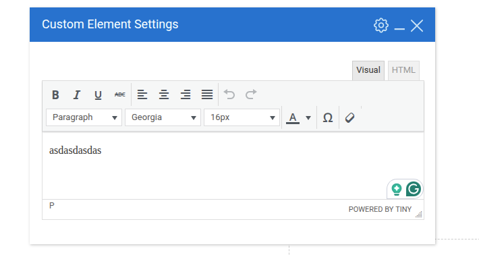This screenshot has height=255, width=479.
Task: Switch to the HTML tab
Action: pos(403,70)
